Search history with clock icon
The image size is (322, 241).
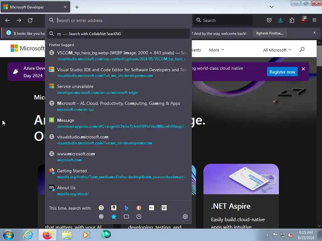[139, 217]
